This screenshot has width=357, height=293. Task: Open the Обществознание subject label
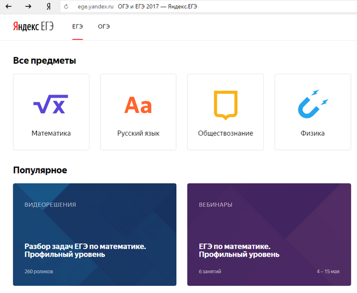225,133
